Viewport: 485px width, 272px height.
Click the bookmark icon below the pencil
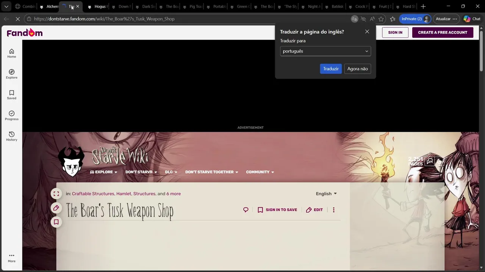(x=56, y=222)
